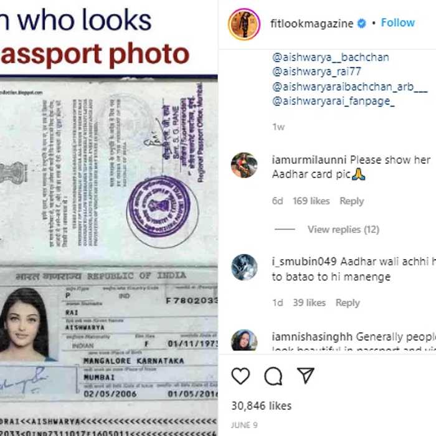Share the post via paper plane icon
The height and width of the screenshot is (436, 436).
[x=306, y=376]
